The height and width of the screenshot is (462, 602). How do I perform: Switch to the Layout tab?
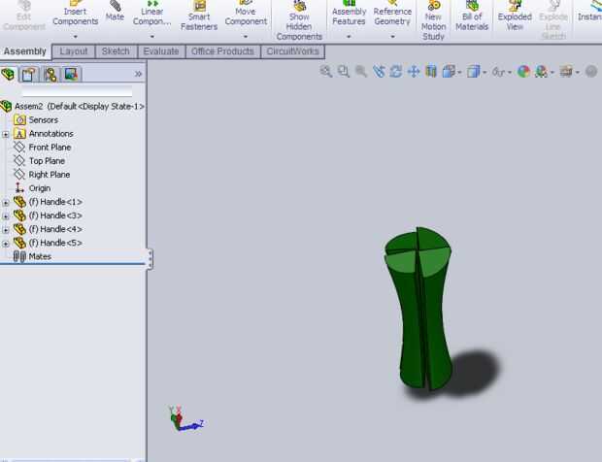tap(74, 51)
